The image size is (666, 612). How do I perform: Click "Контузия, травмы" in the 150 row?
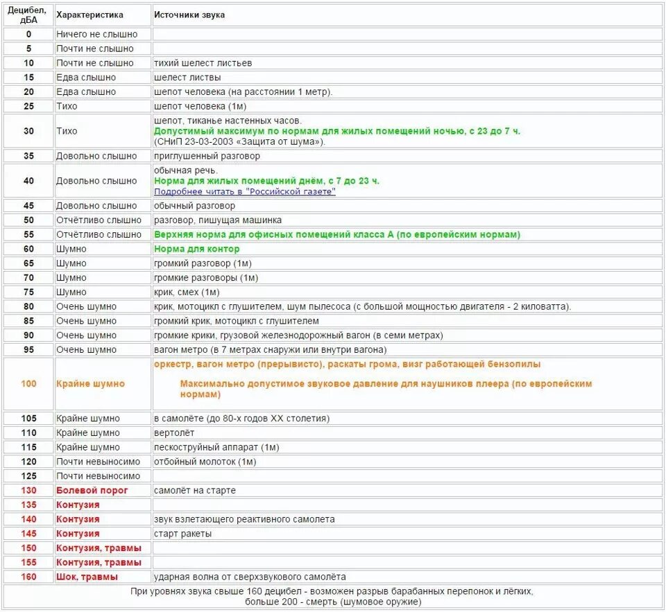pyautogui.click(x=103, y=548)
